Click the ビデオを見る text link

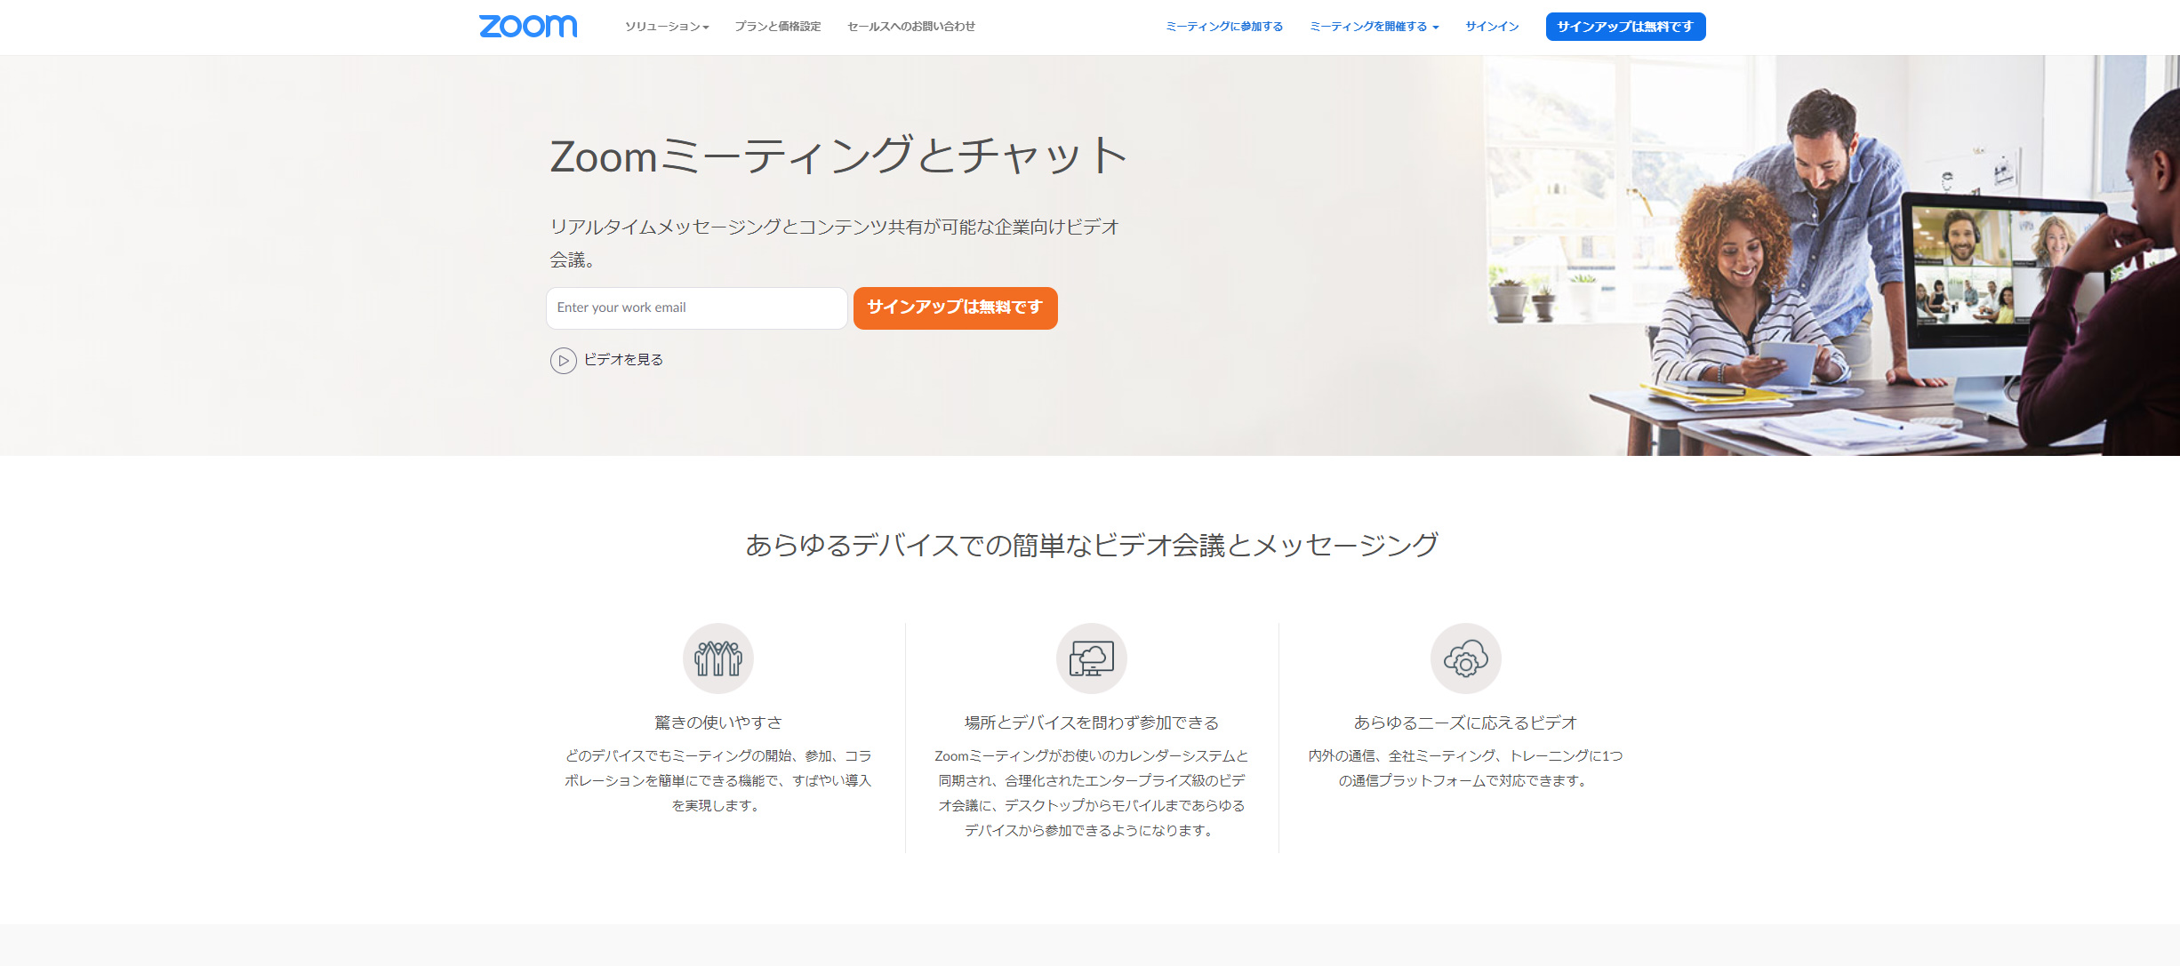pyautogui.click(x=623, y=360)
